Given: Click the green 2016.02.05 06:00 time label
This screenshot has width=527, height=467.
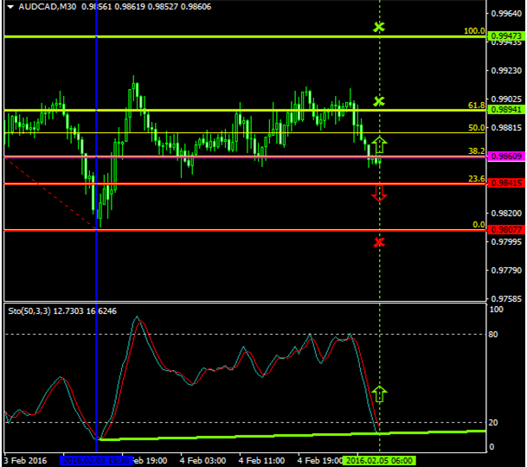Looking at the screenshot, I should 378,461.
